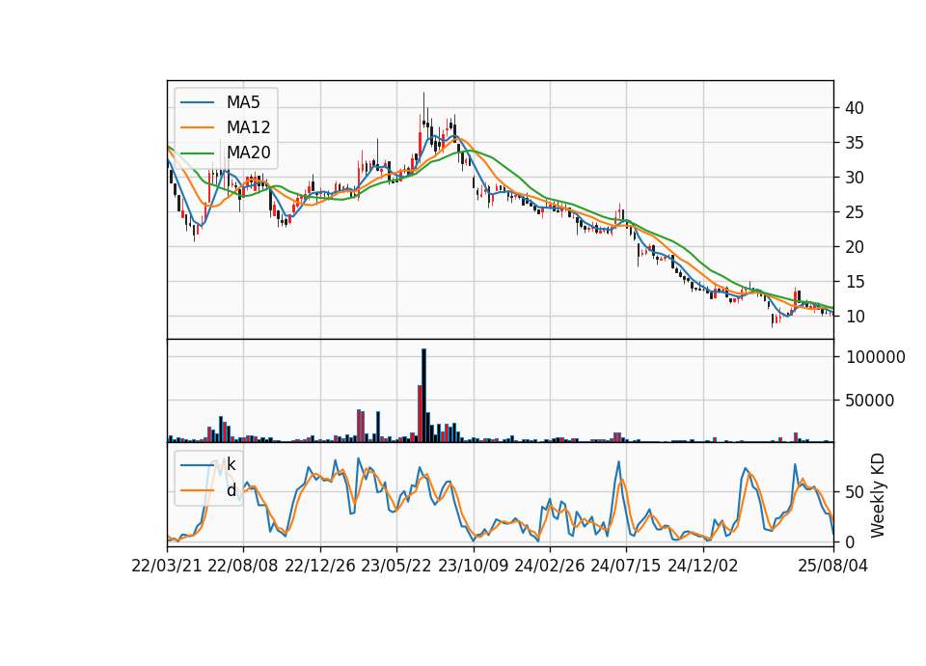Click the price axis value 40
The height and width of the screenshot is (666, 926).
[854, 108]
